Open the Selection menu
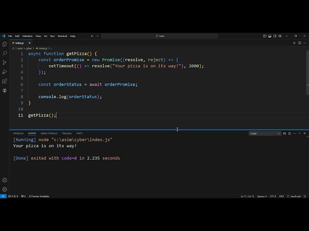 tap(28, 36)
